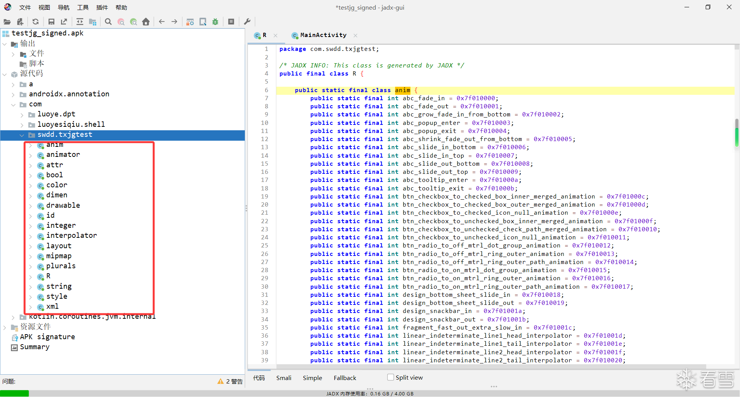
Task: Open preferences with the wrench icon
Action: pos(247,22)
